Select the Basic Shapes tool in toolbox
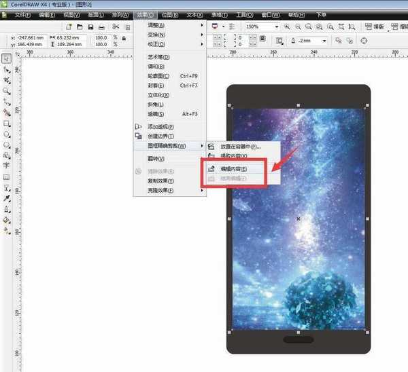This screenshot has height=372, width=408. (x=7, y=155)
